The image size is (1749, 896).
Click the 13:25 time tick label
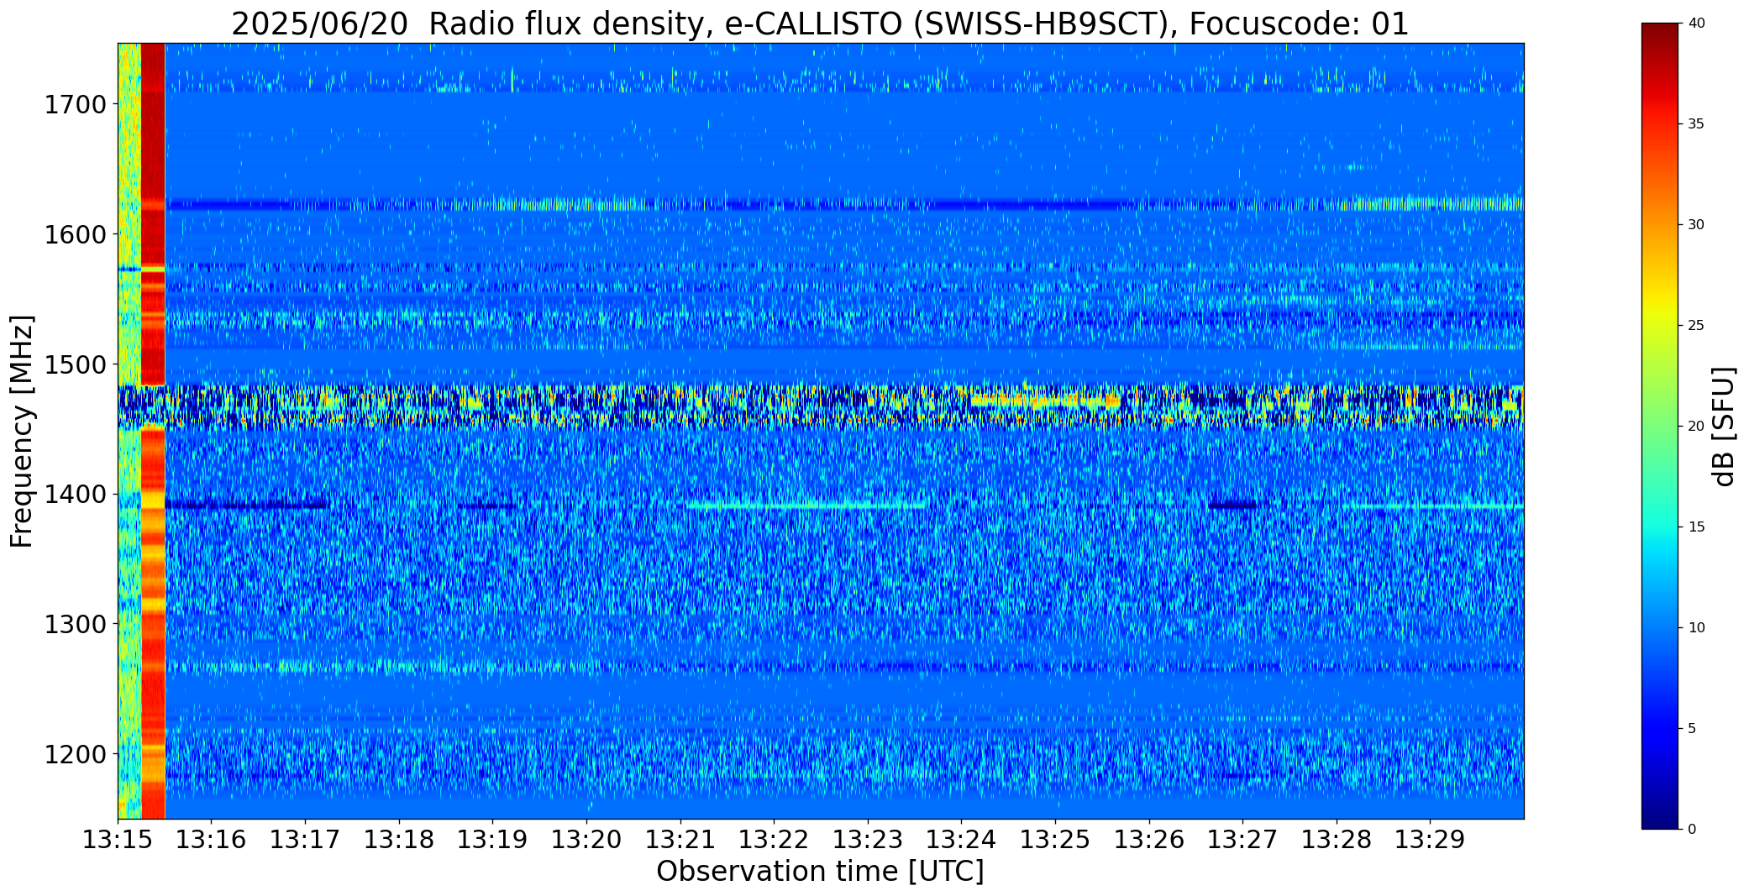point(1055,840)
